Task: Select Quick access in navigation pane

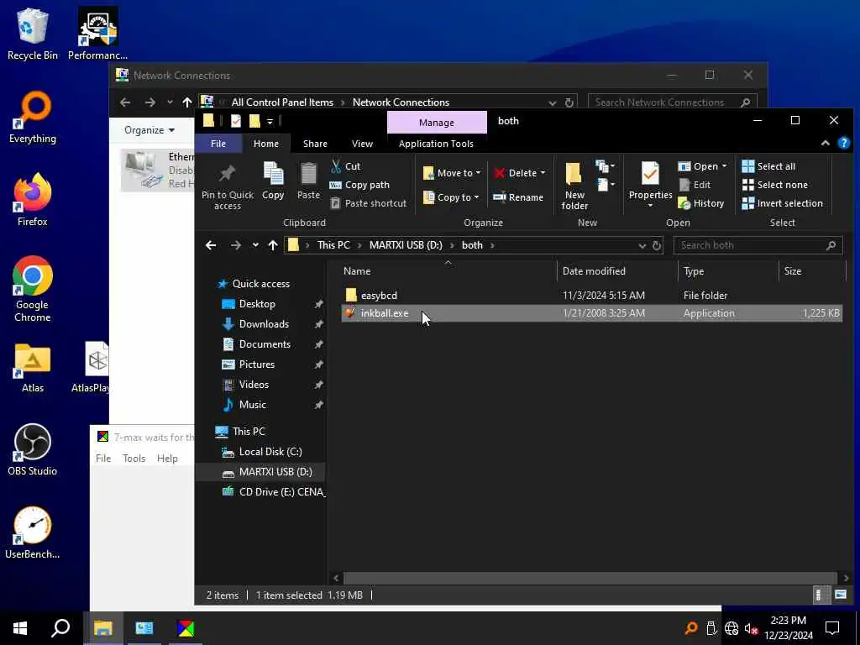Action: pyautogui.click(x=260, y=284)
